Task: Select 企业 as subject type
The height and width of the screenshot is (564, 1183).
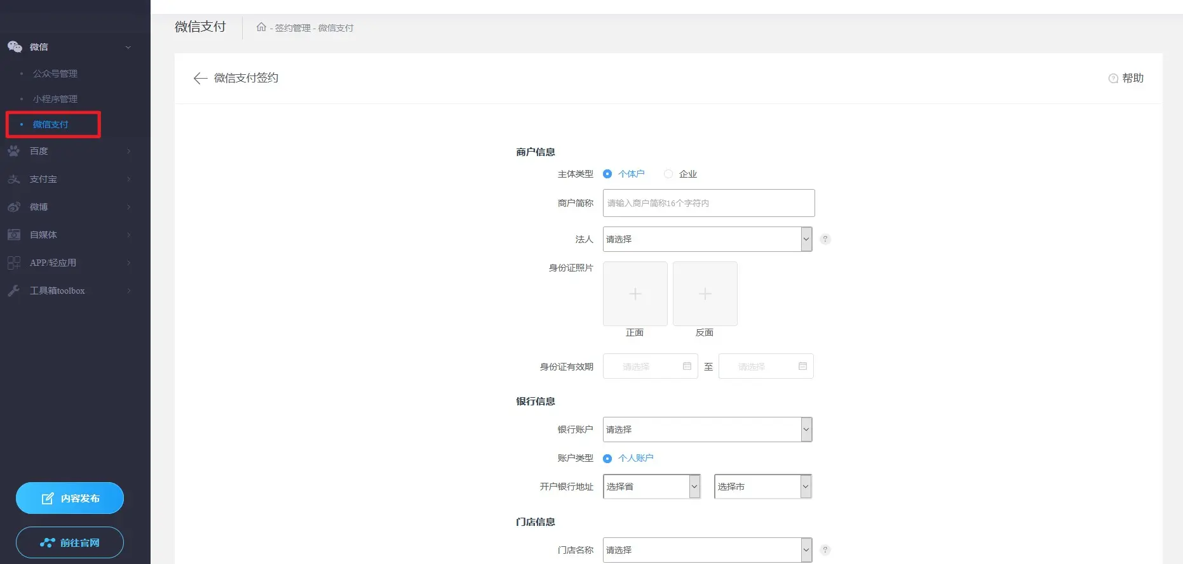Action: click(668, 174)
